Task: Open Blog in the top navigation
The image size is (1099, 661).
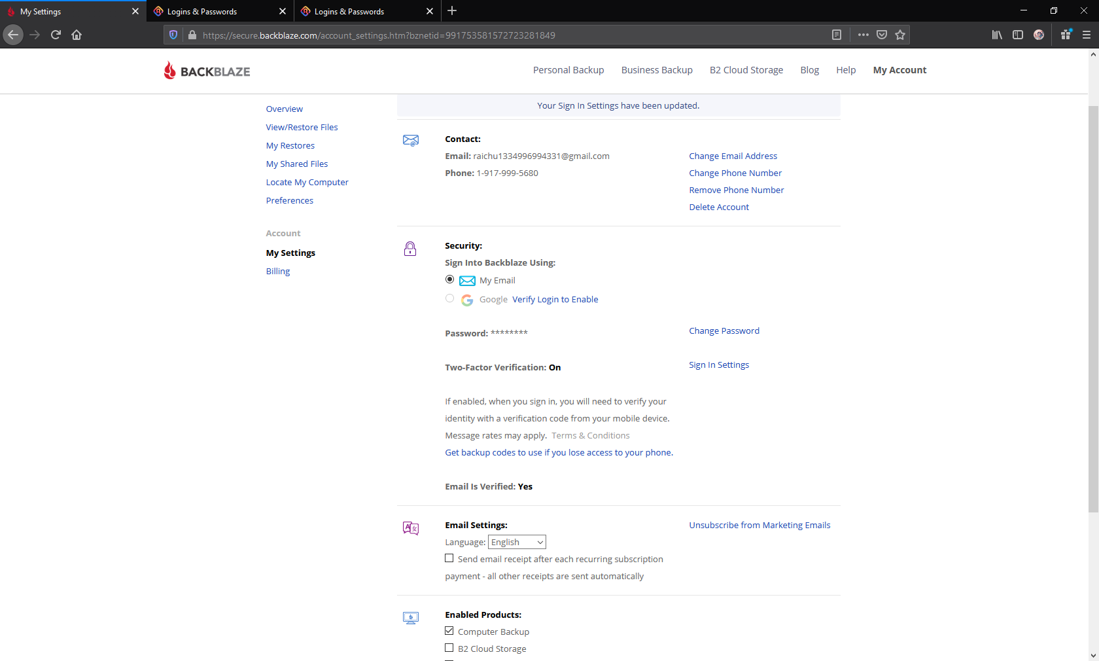Action: point(810,70)
